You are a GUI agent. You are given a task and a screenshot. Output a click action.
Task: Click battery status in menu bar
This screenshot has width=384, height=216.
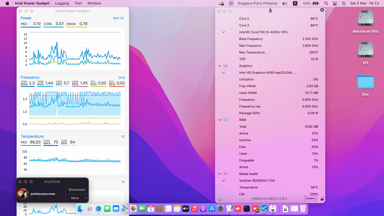coord(311,3)
